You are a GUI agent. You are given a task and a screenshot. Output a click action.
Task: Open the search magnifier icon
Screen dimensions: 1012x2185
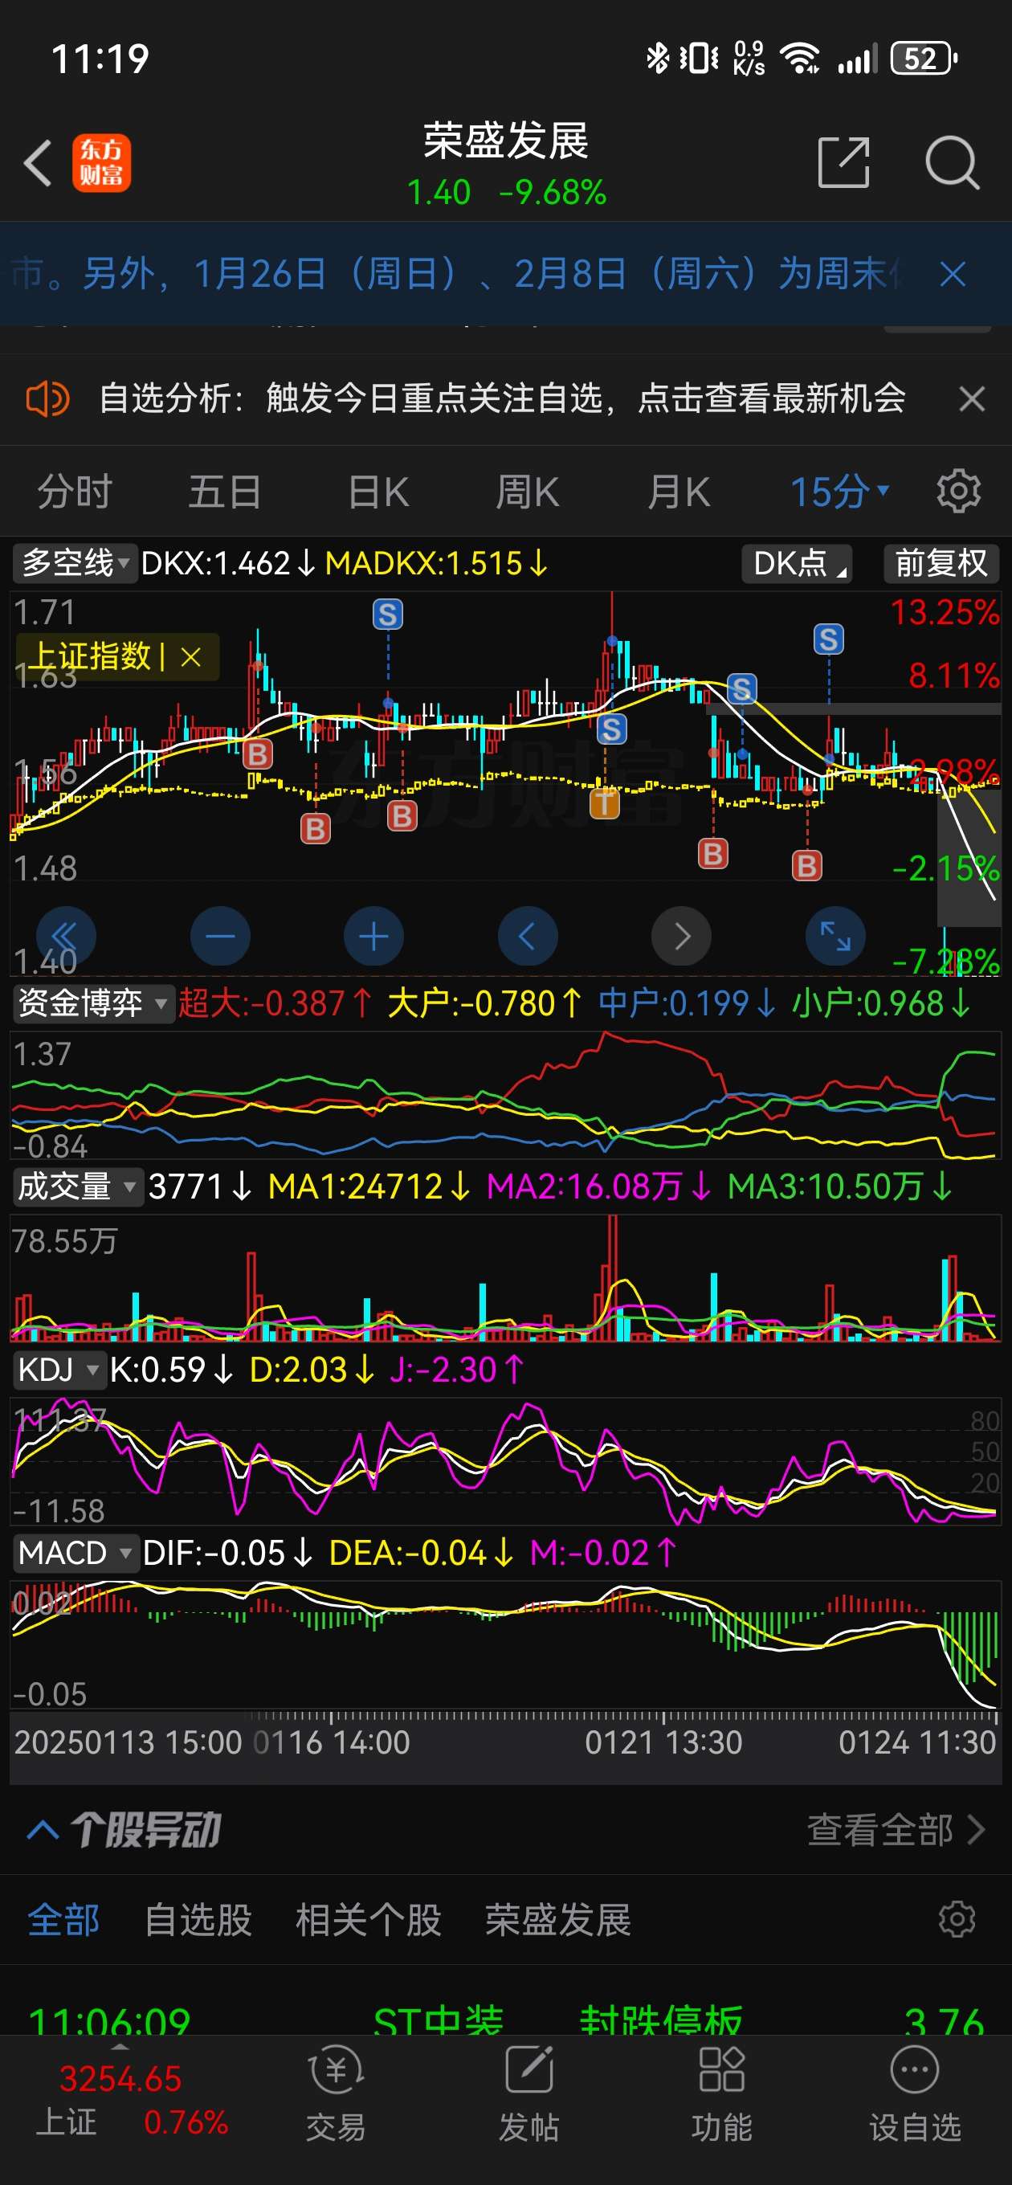(952, 162)
